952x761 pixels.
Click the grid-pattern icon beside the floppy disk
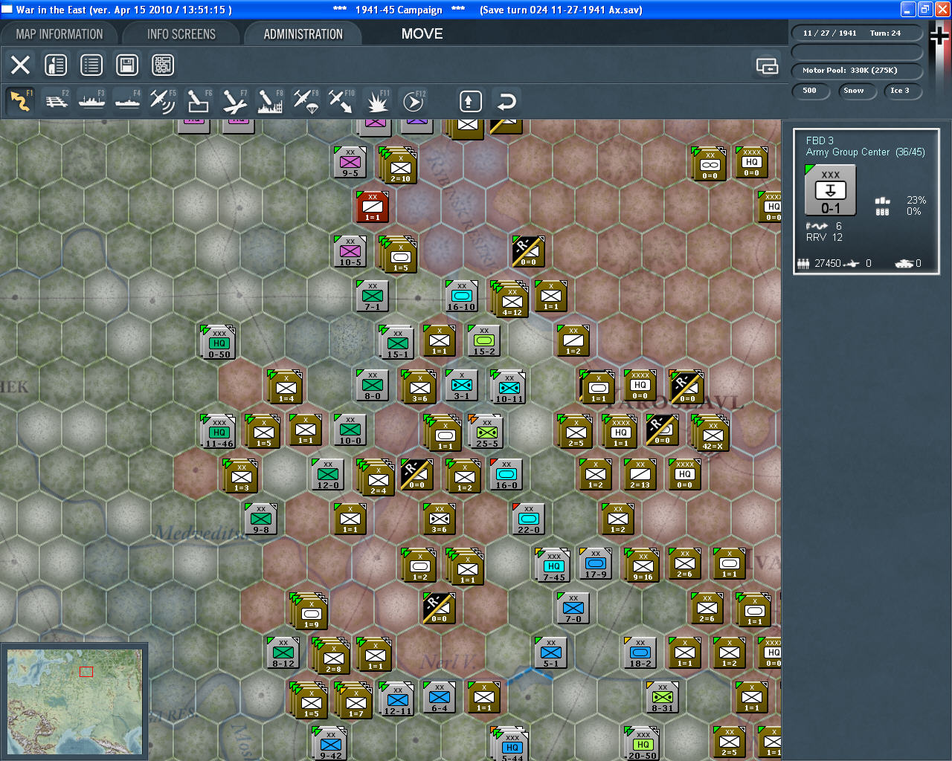click(x=163, y=65)
